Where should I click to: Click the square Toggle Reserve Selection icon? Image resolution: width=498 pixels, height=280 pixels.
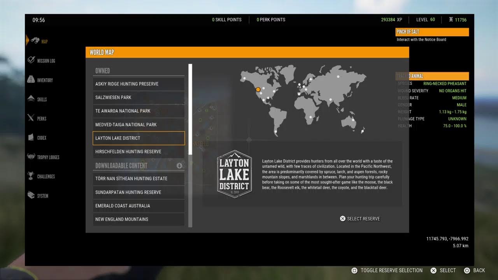pos(354,270)
